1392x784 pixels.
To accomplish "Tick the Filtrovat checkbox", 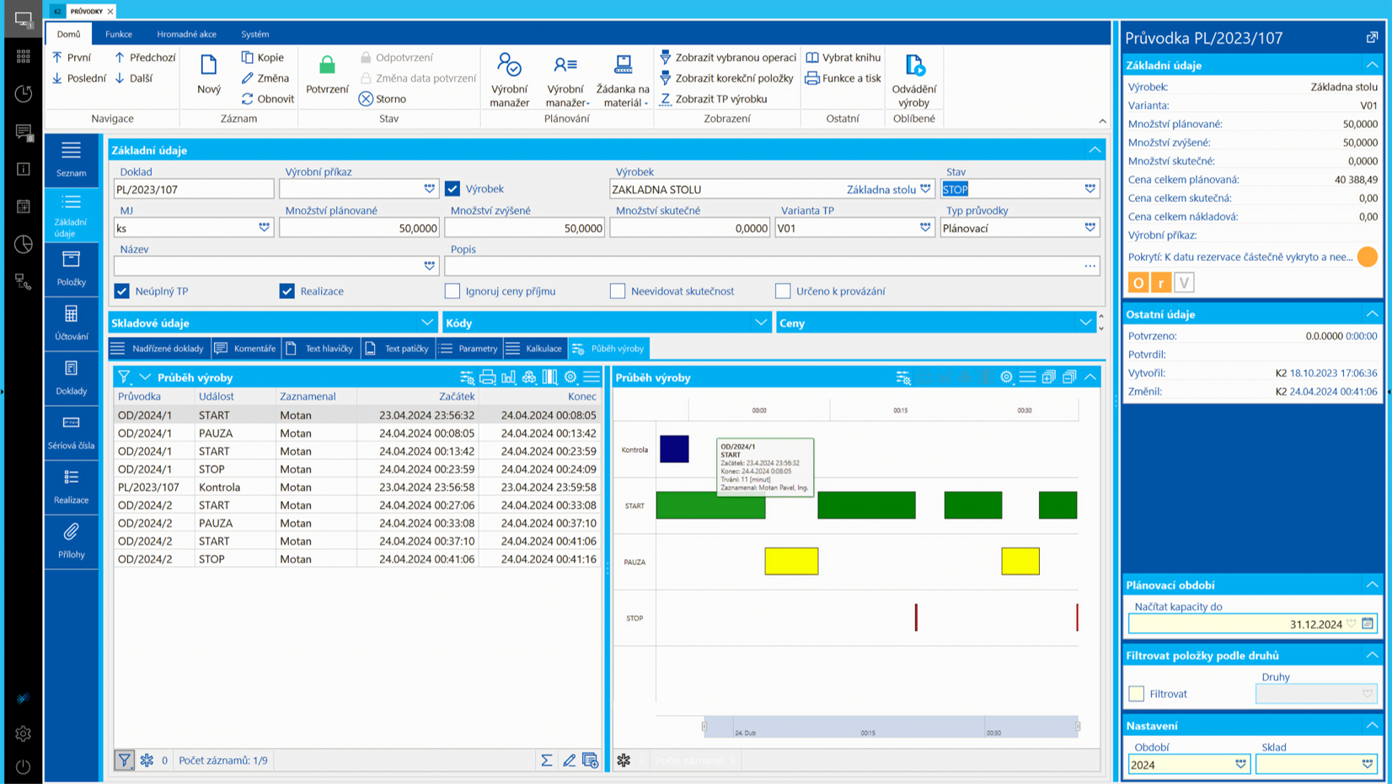I will [x=1137, y=694].
